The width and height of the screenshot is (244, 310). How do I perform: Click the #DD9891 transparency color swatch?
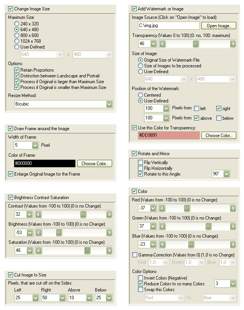click(169, 136)
